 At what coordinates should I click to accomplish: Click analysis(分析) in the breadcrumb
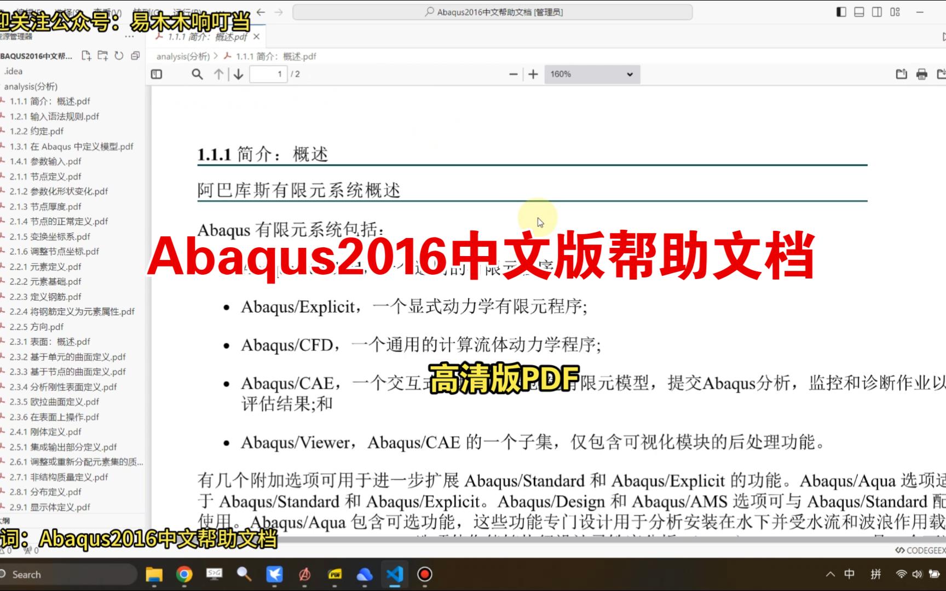pos(183,56)
